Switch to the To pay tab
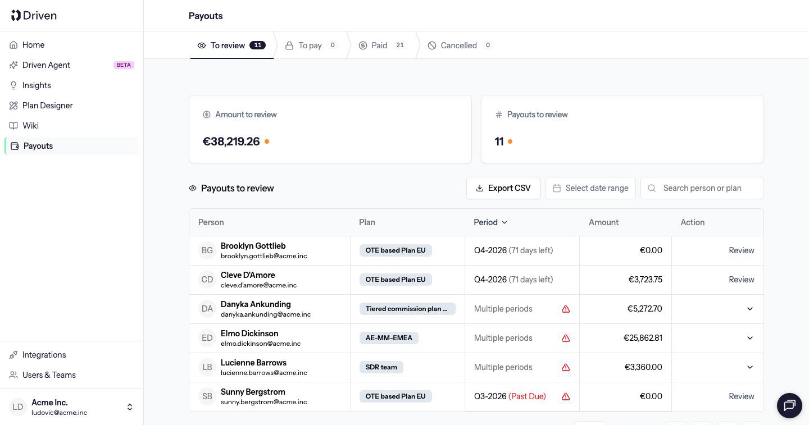Image resolution: width=809 pixels, height=425 pixels. 311,45
